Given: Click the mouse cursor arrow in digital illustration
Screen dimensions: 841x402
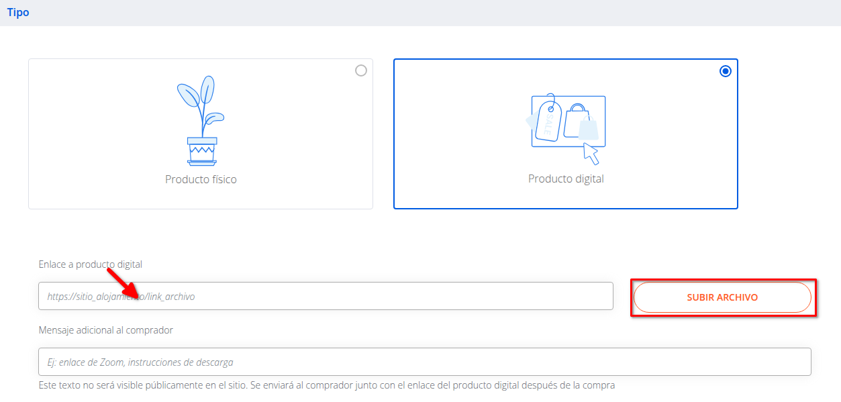Looking at the screenshot, I should [x=591, y=154].
